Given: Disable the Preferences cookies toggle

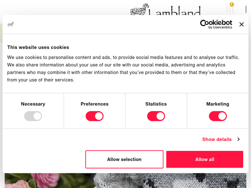Looking at the screenshot, I should click(94, 116).
